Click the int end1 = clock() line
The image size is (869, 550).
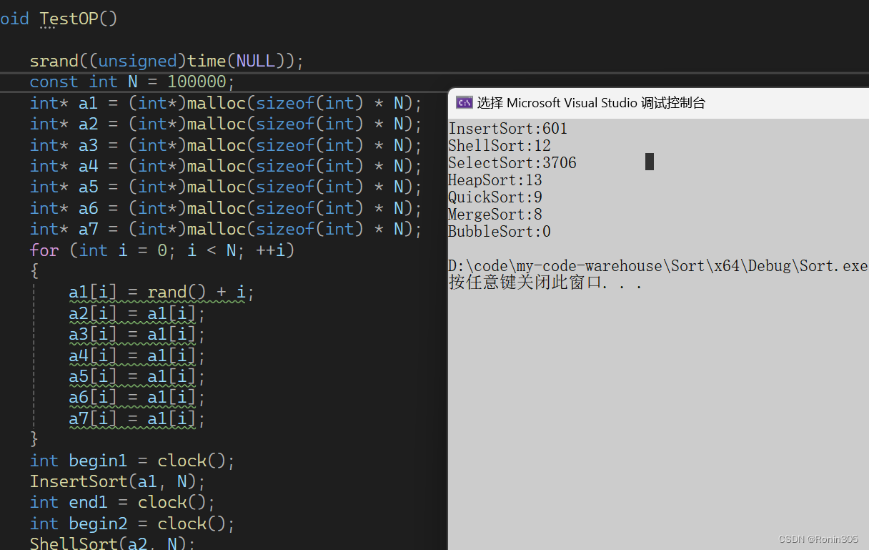pos(122,502)
